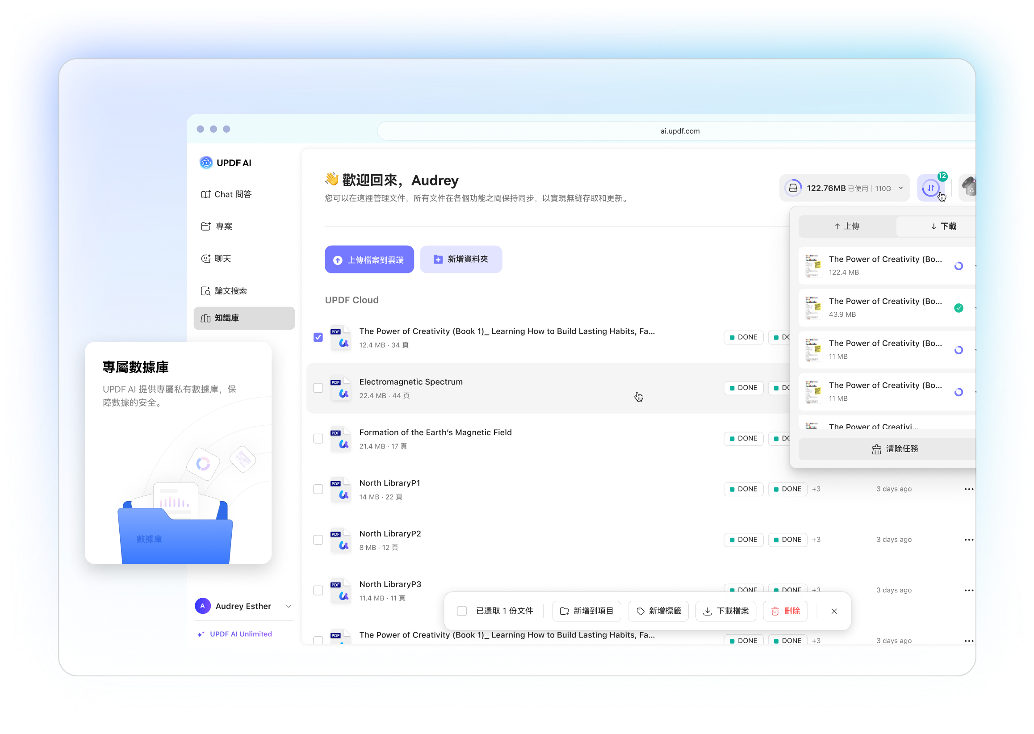Click progress spinner of first 11 MB task
The image size is (1034, 734).
[x=959, y=350]
